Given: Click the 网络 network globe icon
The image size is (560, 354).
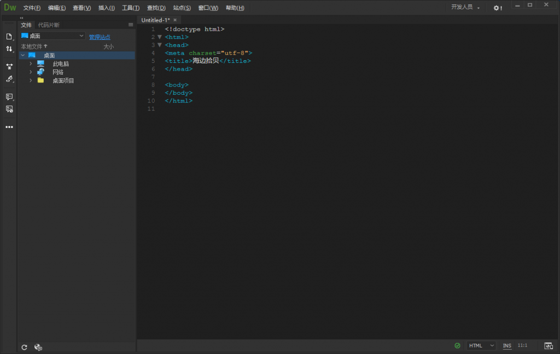Looking at the screenshot, I should (x=40, y=72).
